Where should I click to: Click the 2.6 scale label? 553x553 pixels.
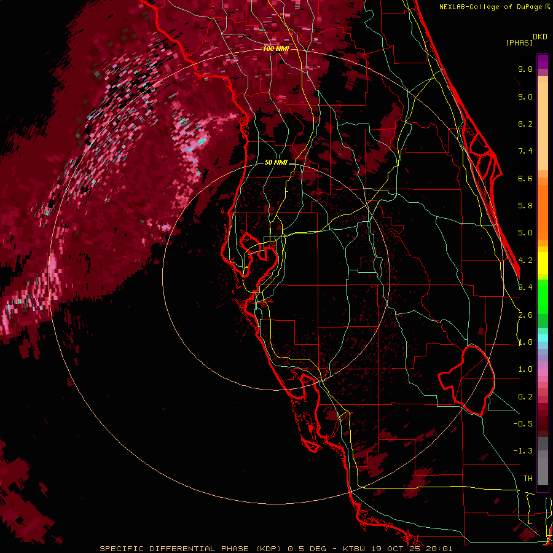[525, 315]
